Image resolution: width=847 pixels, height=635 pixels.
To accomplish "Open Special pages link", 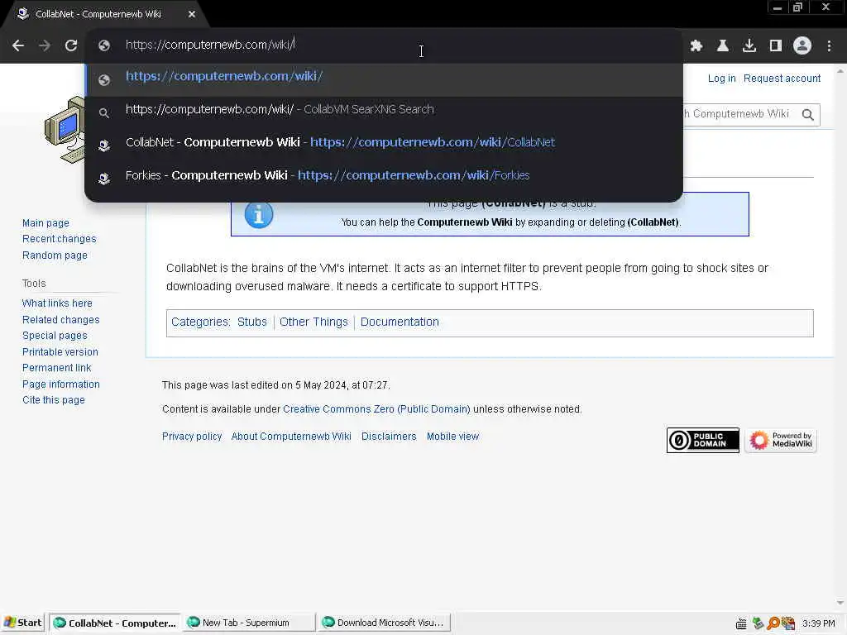I will (x=55, y=336).
